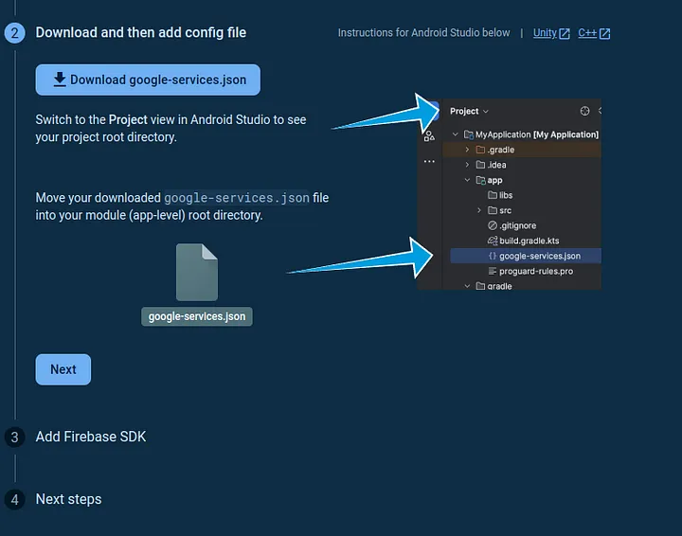
Task: Expand the .gradle folder chevron
Action: click(467, 150)
